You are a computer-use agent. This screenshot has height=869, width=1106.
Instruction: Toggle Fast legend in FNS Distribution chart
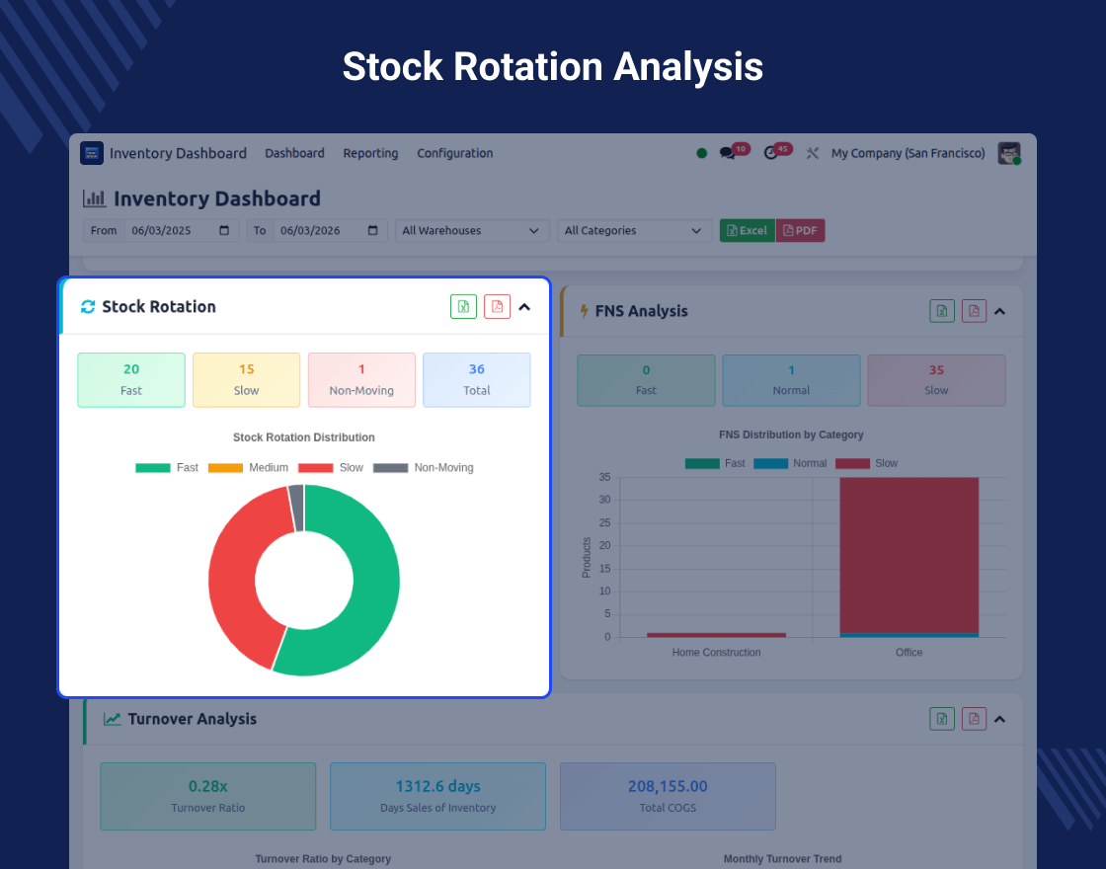715,463
